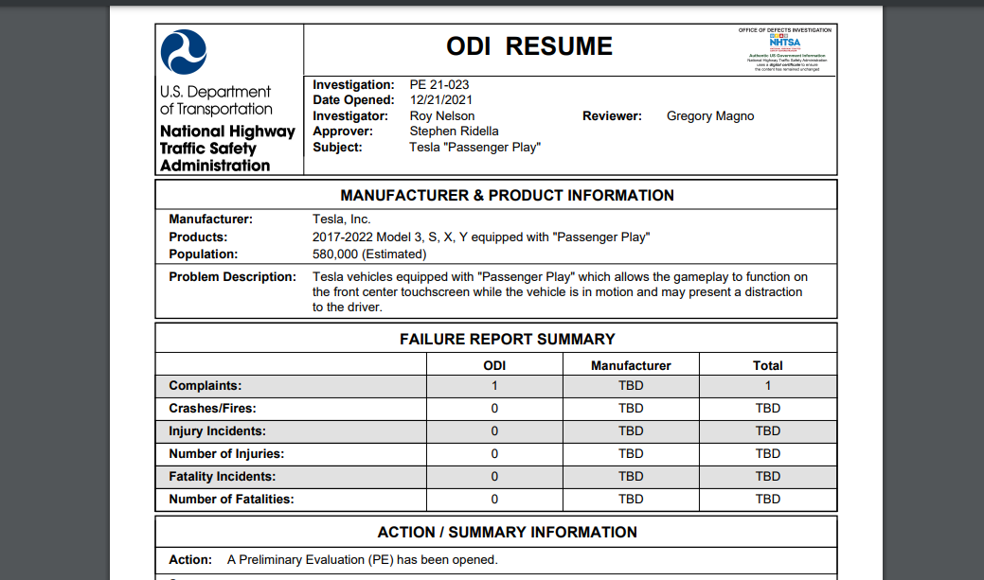Click problem description paragraph text
Image resolution: width=984 pixels, height=580 pixels.
tap(560, 292)
